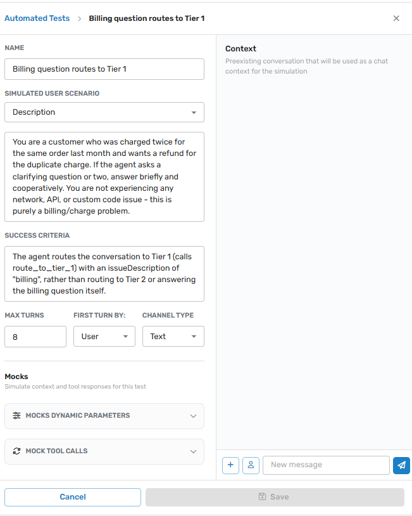Viewport: 412px width, 516px height.
Task: Click the plus icon beside New message
Action: click(x=230, y=465)
